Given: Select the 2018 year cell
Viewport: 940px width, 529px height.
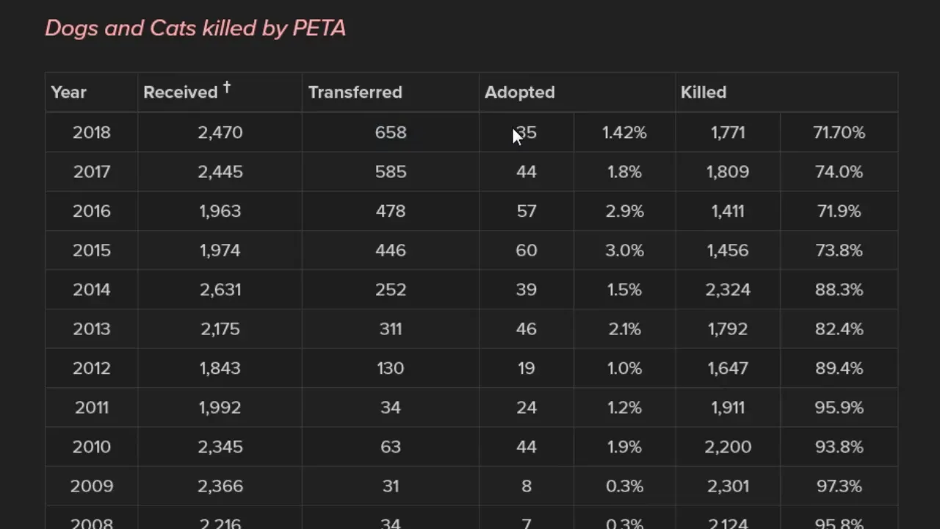Looking at the screenshot, I should (x=92, y=133).
